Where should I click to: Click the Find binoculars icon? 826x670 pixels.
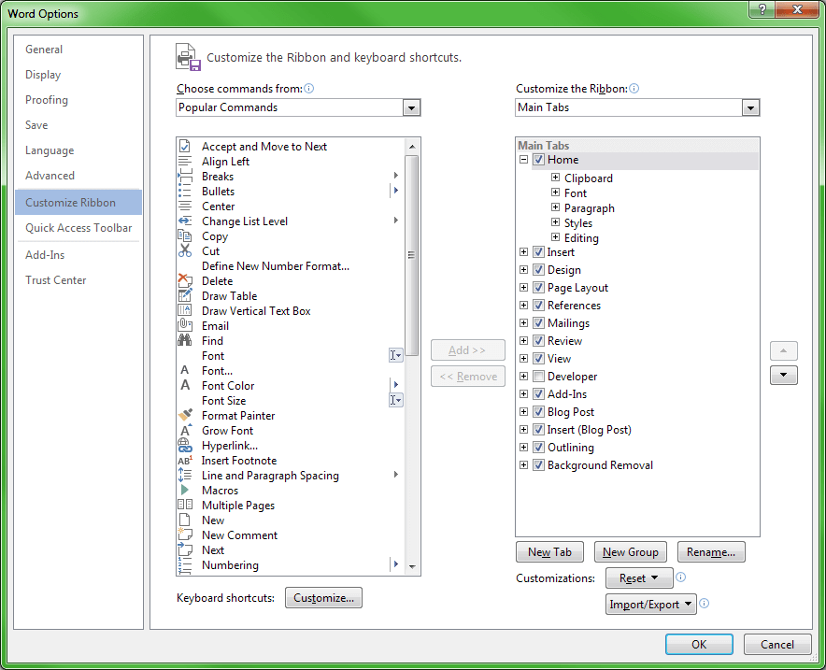(184, 340)
